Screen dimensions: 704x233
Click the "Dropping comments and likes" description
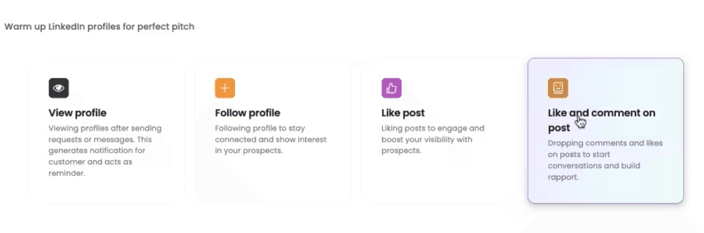click(x=605, y=160)
